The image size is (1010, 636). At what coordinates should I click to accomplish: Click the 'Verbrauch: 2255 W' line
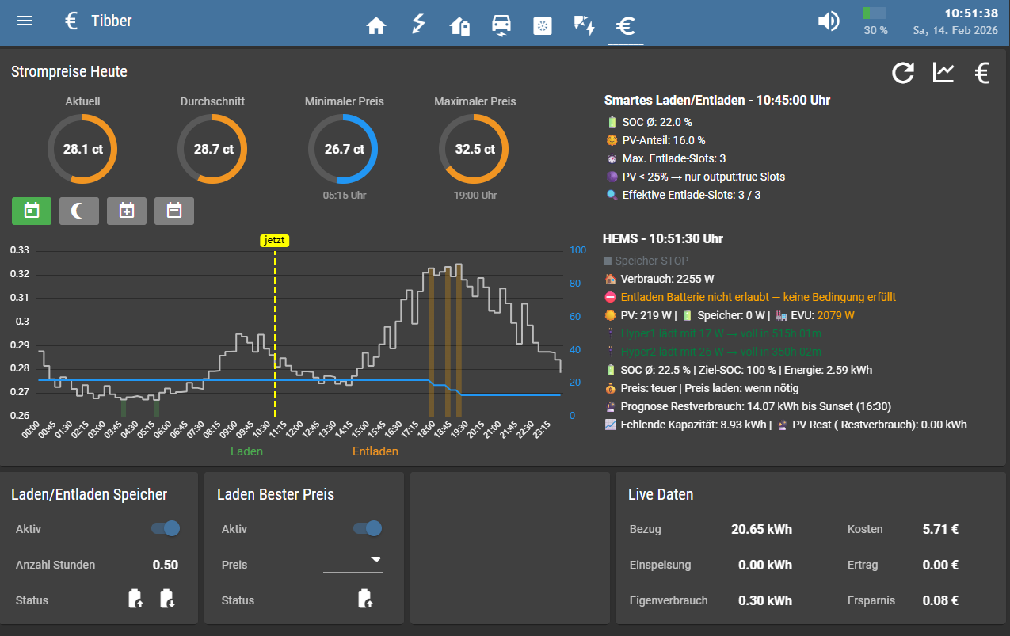659,279
